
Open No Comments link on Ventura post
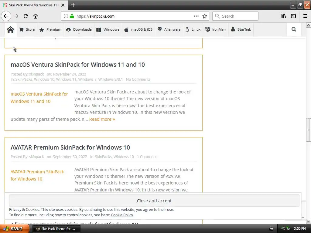pos(138,79)
